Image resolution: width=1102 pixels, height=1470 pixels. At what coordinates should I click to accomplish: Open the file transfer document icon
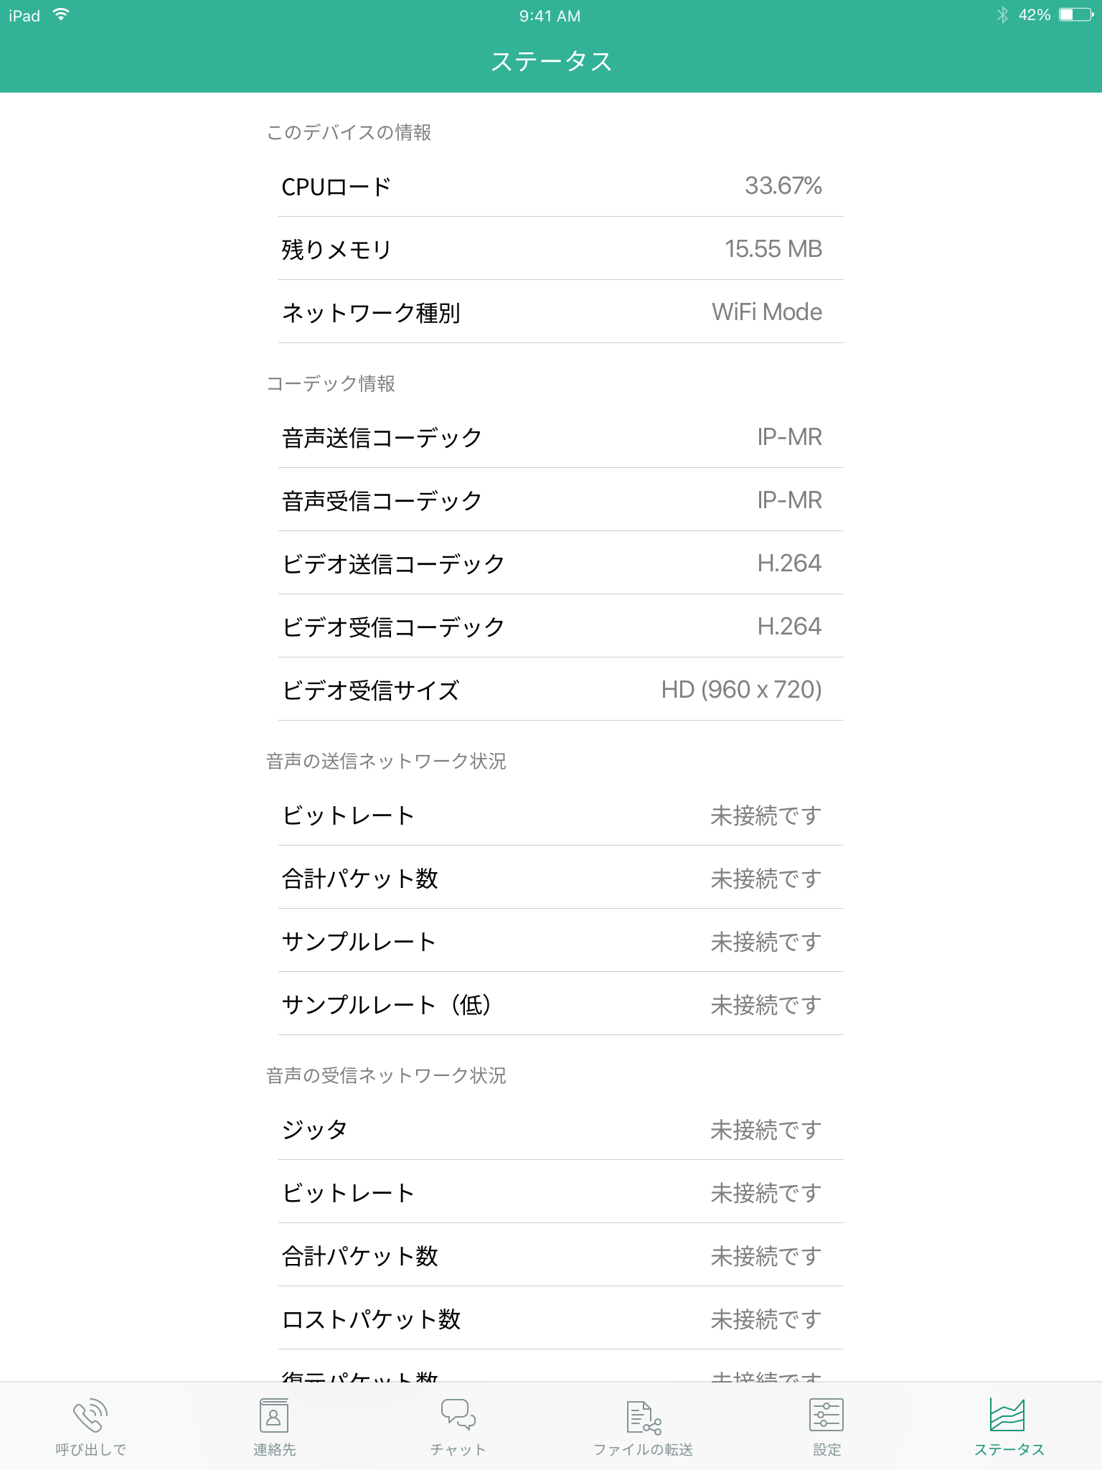click(x=643, y=1417)
